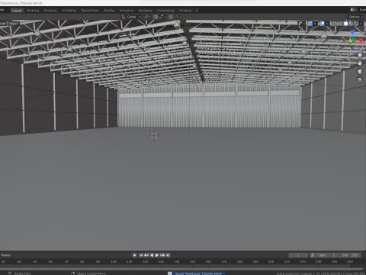Open the object visibility filter dropdown
The image size is (366, 275).
pyautogui.click(x=301, y=24)
